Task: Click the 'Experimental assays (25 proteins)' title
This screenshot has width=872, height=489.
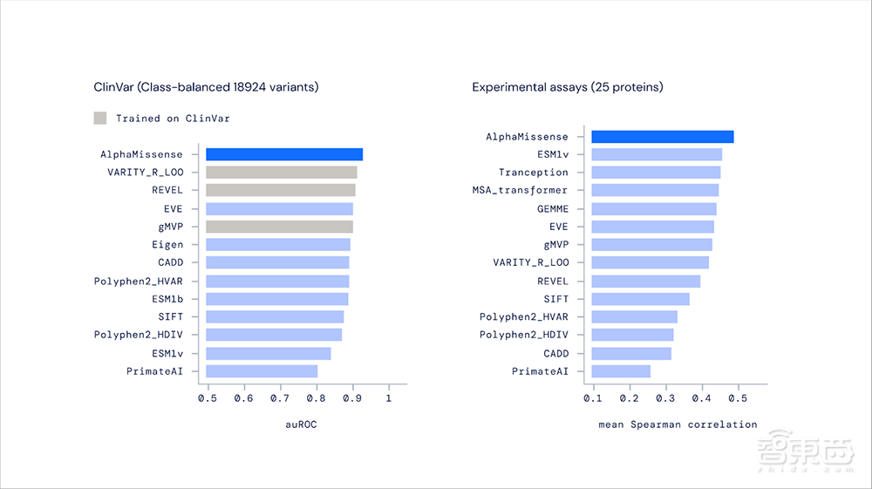Action: click(565, 87)
